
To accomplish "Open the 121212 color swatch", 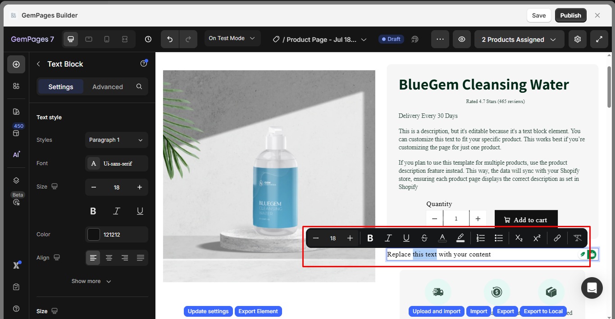I will pos(94,234).
